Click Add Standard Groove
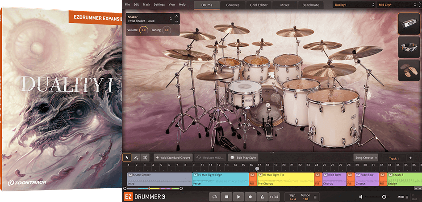 coord(173,158)
